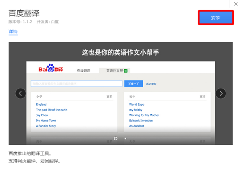Click the 小学 section heading
Screen dimensions: 242x183
[x=39, y=97]
